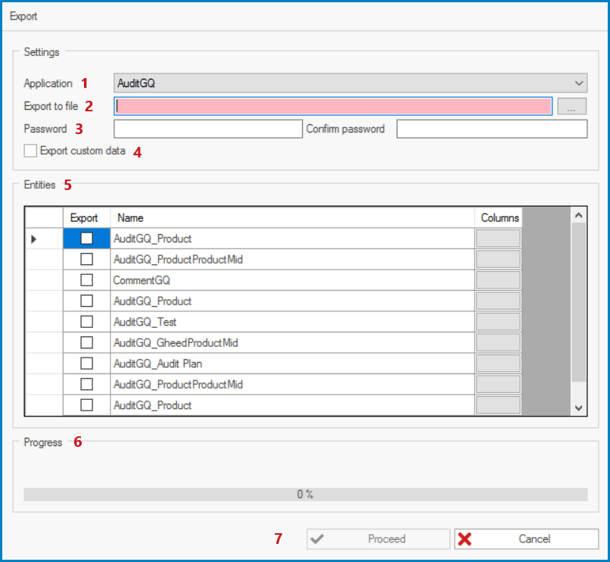Click the Export column header
Viewport: 610px width, 562px height.
(x=86, y=217)
